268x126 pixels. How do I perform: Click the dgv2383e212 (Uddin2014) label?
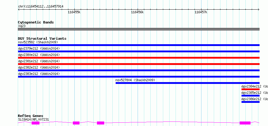(x=39, y=74)
